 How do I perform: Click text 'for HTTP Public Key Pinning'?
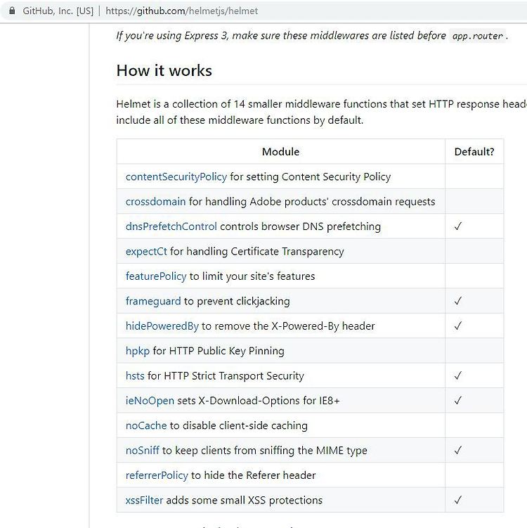(219, 352)
